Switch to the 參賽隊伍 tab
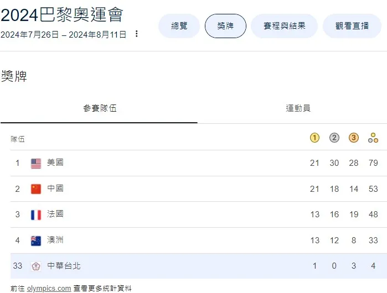Viewport: 387px width, 293px height. [100, 108]
